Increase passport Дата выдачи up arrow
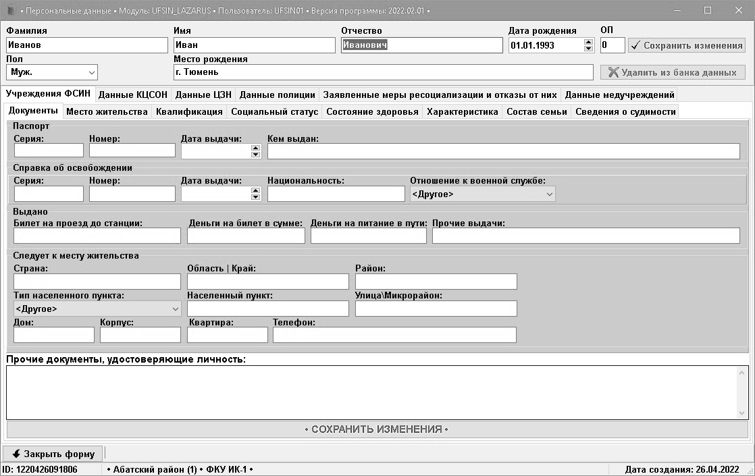Image resolution: width=755 pixels, height=476 pixels. tap(256, 148)
